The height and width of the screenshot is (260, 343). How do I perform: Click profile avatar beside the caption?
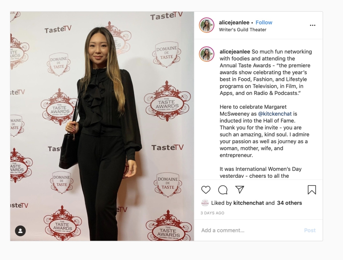(206, 54)
